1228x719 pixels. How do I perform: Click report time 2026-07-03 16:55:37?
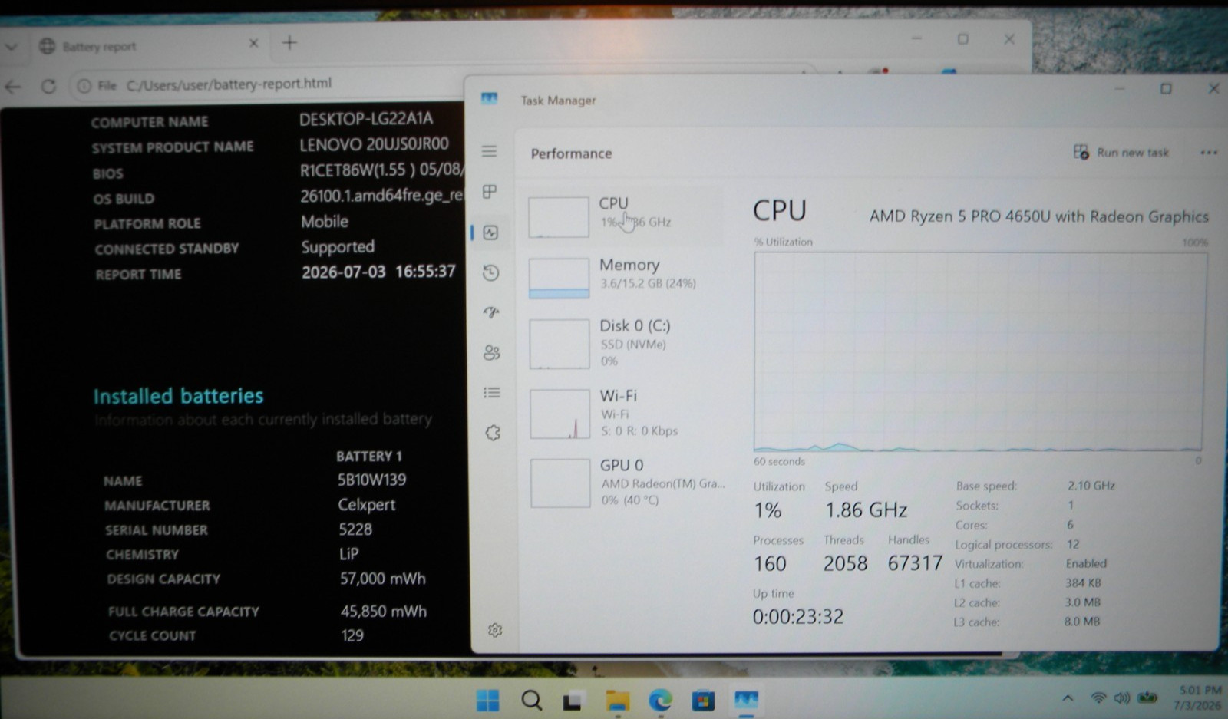pos(378,272)
